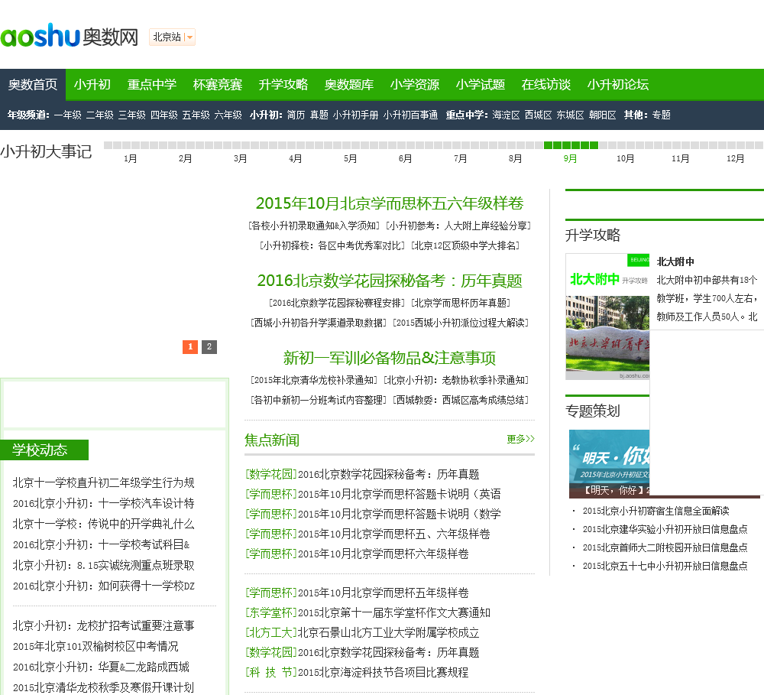Click the 海淀区 key middle school link
Image resolution: width=764 pixels, height=695 pixels.
(507, 115)
